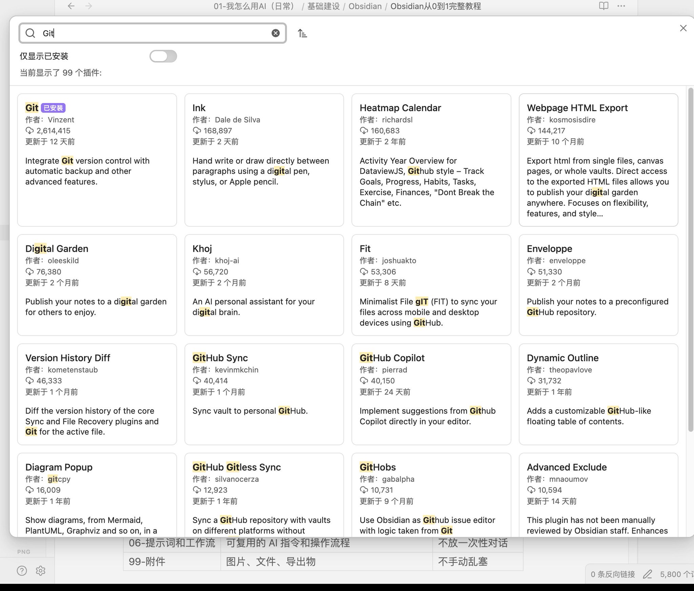Click the 已安装 badge on Git

click(53, 108)
